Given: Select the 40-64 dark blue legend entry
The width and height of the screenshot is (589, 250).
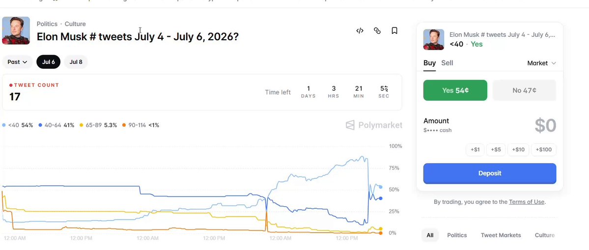Looking at the screenshot, I should [x=56, y=125].
